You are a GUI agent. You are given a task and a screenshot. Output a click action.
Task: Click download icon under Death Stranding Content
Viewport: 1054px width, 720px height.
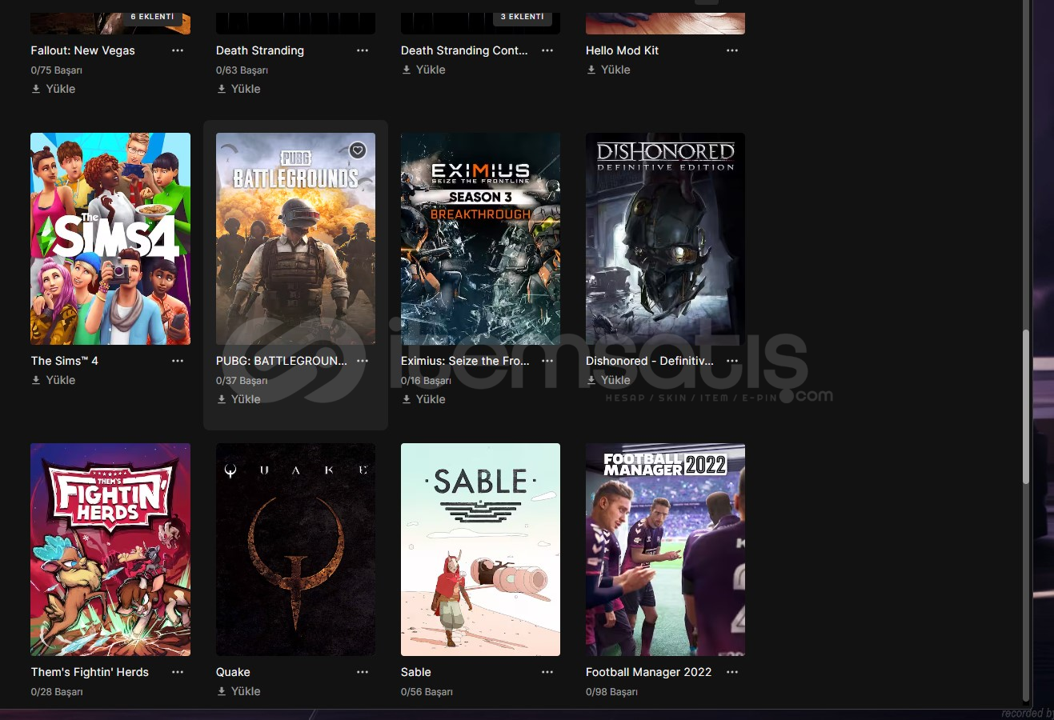tap(407, 70)
